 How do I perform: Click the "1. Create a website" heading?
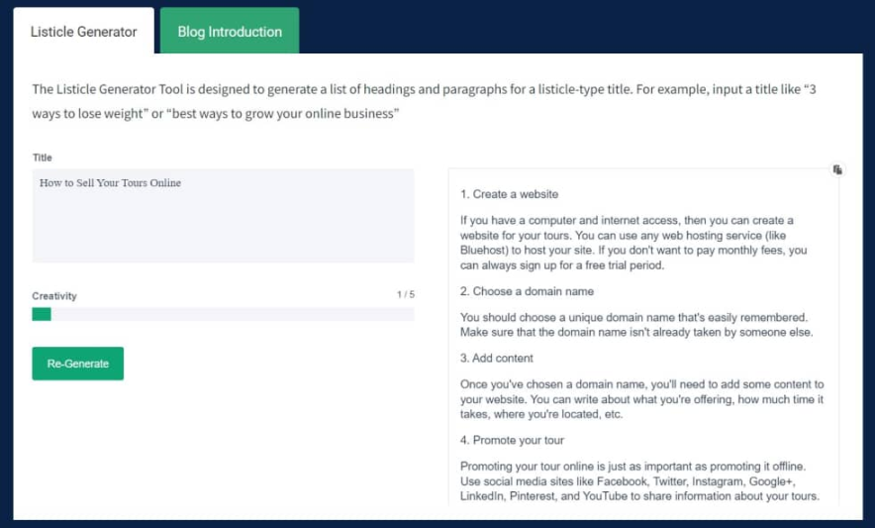(x=509, y=194)
